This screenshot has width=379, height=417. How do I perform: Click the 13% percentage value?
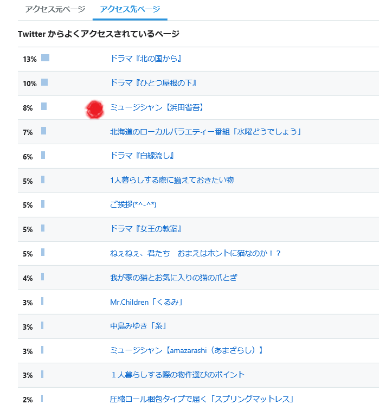(29, 59)
